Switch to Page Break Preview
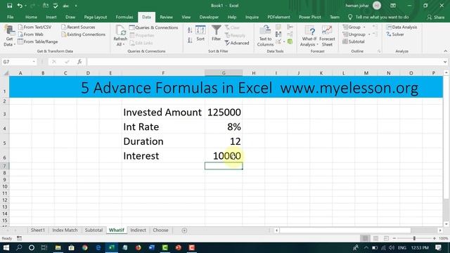This screenshot has width=450, height=253. (386, 238)
